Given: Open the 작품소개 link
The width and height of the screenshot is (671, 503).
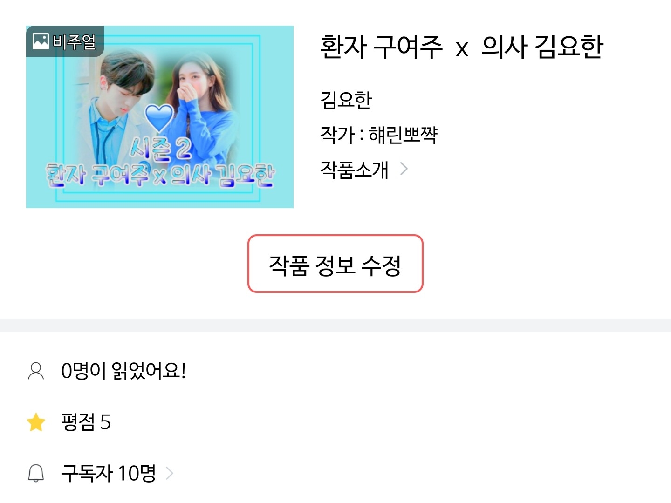Looking at the screenshot, I should (354, 170).
